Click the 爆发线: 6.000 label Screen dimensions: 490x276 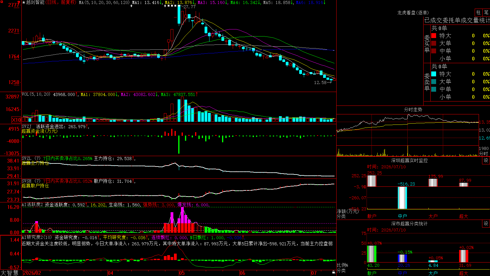(x=193, y=205)
